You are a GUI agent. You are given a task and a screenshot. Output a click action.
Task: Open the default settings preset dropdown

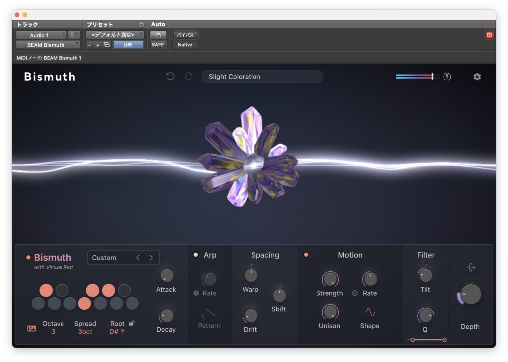coord(115,35)
